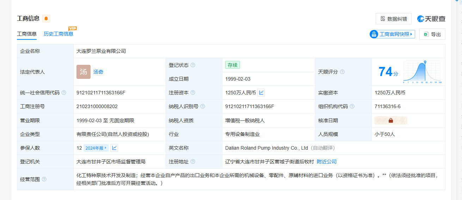Click the help icon beside 组织机构代码
This screenshot has height=200, width=462.
point(352,106)
